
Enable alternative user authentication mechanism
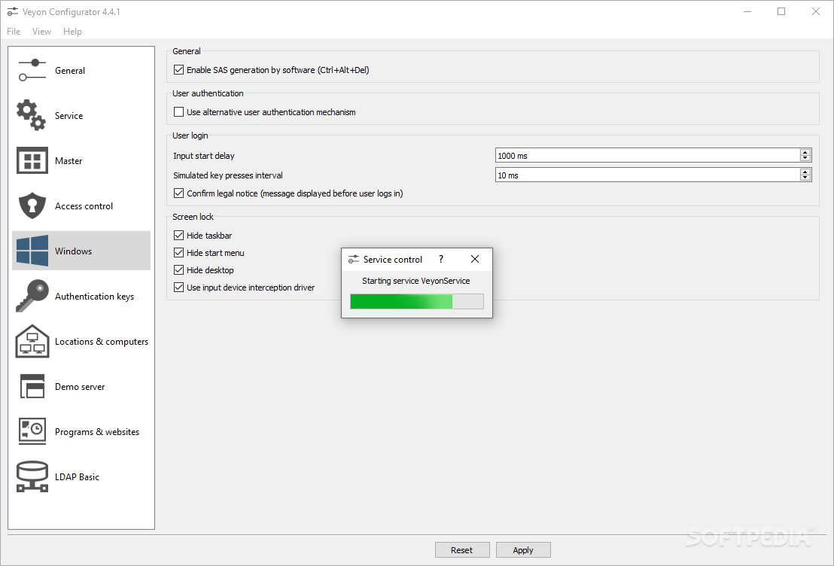point(178,111)
